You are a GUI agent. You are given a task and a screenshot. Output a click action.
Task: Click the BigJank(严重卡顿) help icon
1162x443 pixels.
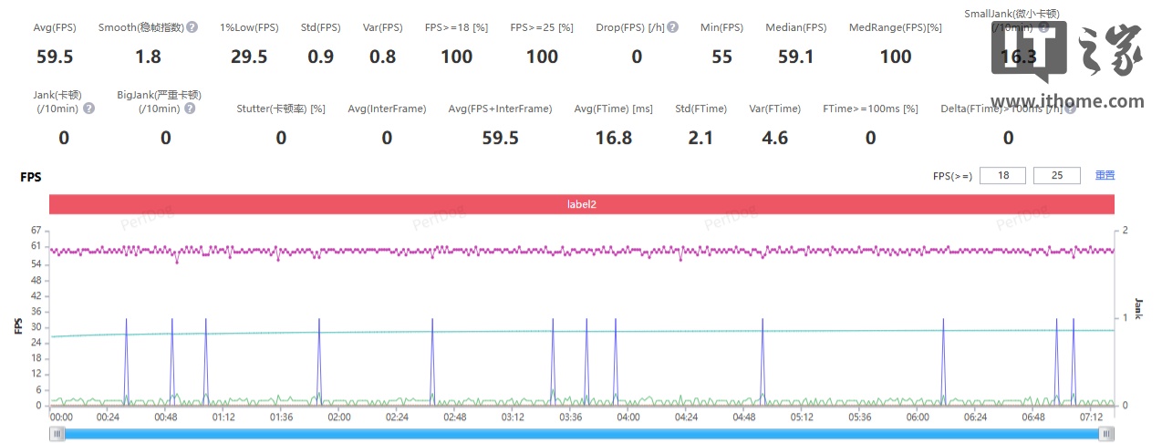190,108
